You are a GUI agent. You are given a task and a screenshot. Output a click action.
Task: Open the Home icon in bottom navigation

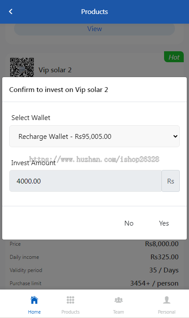[34, 300]
